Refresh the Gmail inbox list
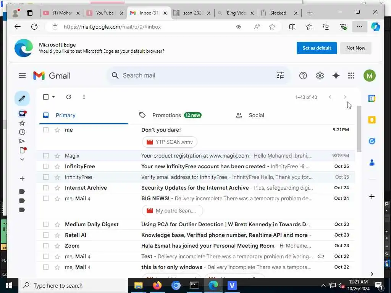 coord(69,97)
